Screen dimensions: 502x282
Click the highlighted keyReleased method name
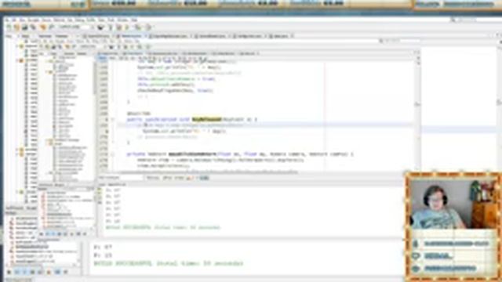(x=206, y=120)
